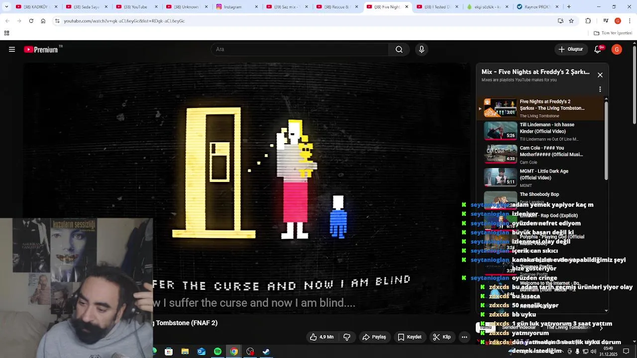Open the Apps grid in bookmarks bar
637x358 pixels.
(6, 33)
